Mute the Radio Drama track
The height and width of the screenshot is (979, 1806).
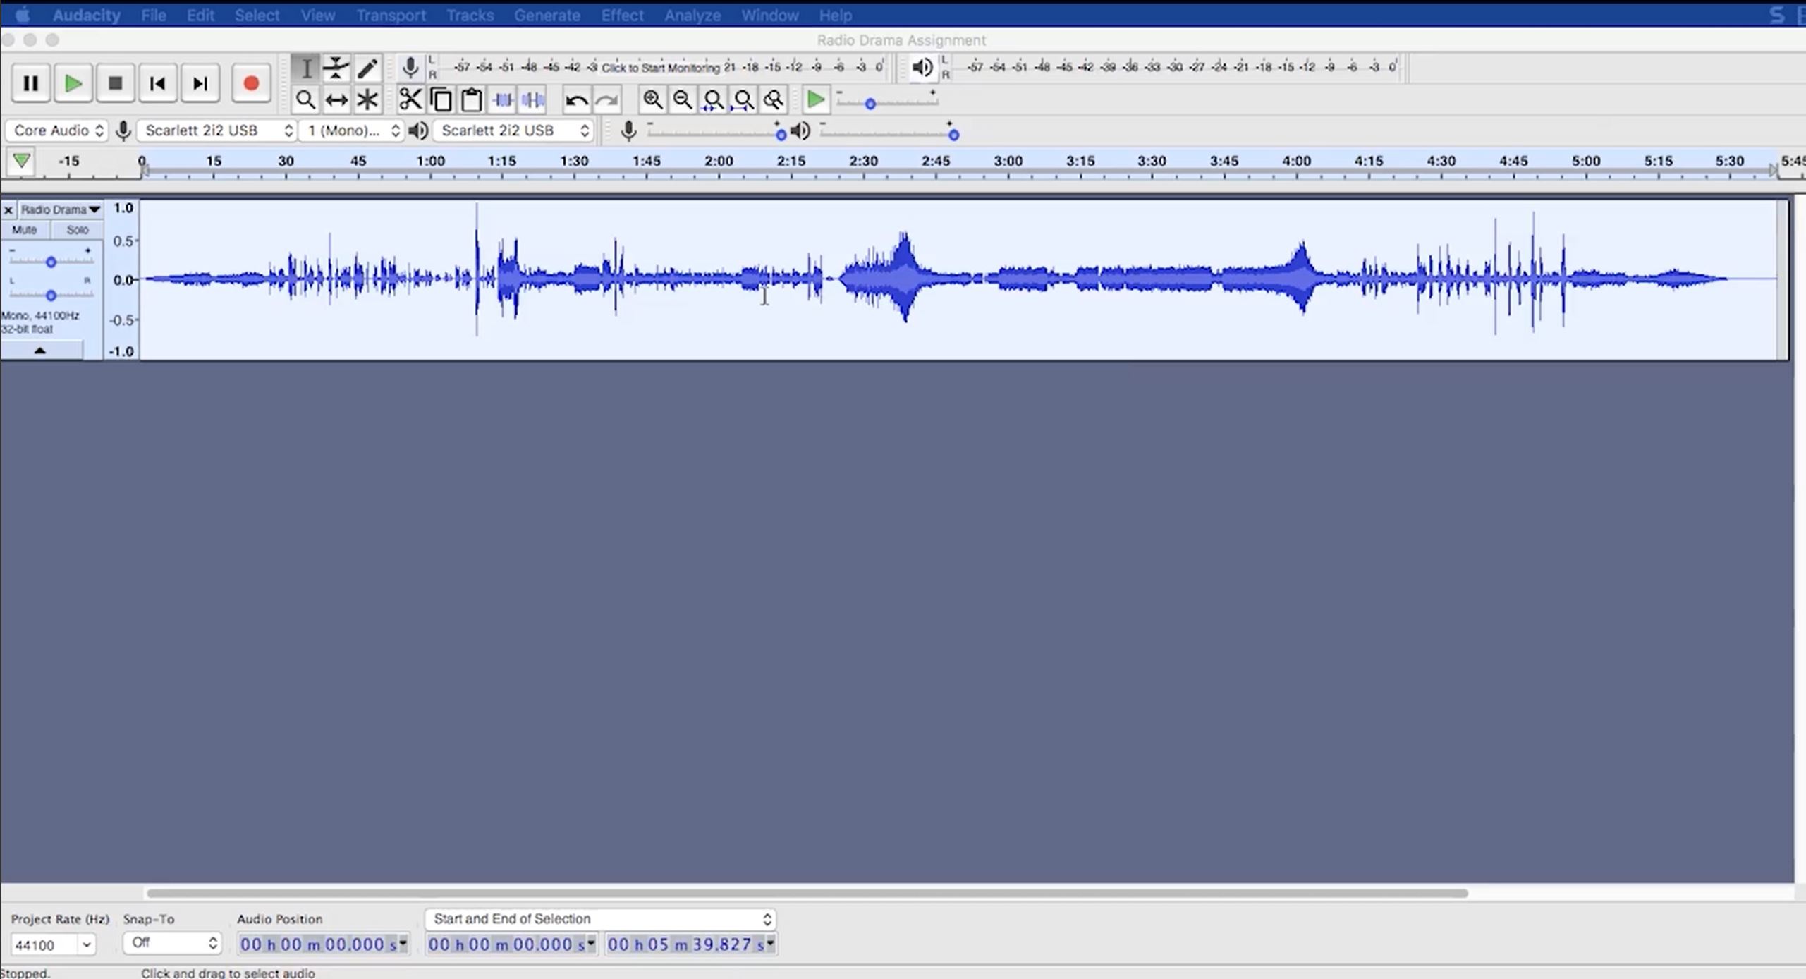[25, 230]
